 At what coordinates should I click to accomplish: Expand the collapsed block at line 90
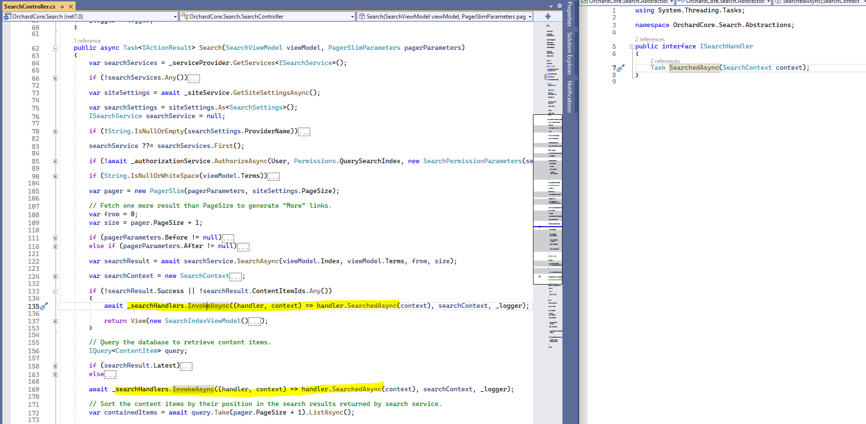[x=56, y=176]
